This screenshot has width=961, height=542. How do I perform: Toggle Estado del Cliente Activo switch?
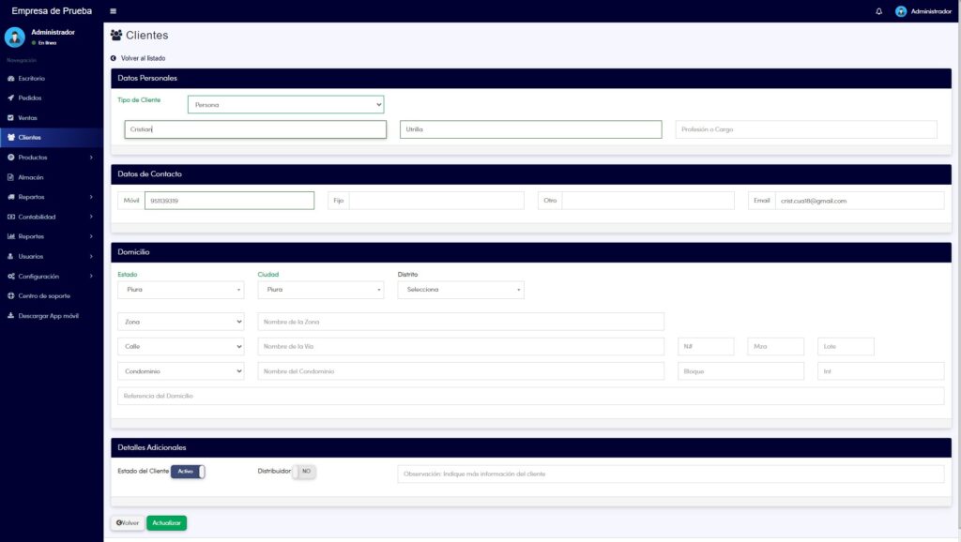click(x=188, y=472)
